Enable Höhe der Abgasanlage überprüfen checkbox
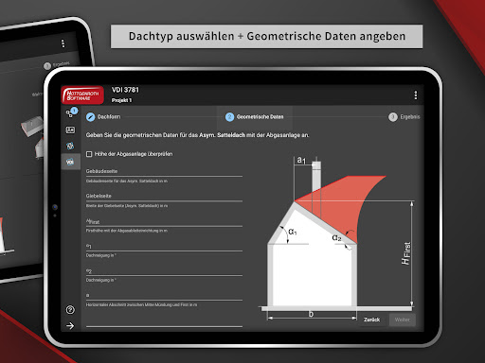Viewport: 485px width, 363px height. pyautogui.click(x=89, y=154)
